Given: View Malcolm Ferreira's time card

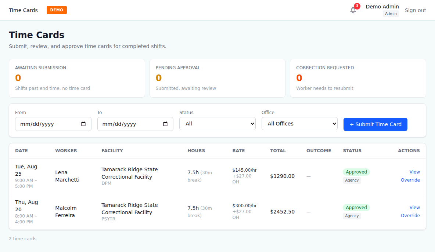Looking at the screenshot, I should 414,207.
